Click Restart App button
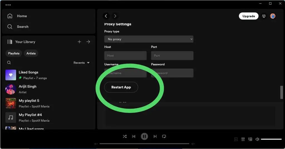Screen dimensions: 285x149 (121, 87)
